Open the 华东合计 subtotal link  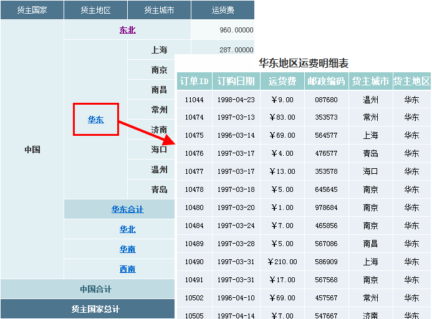click(127, 209)
